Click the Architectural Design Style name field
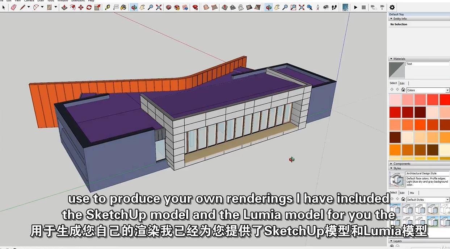450x249 pixels. tap(428, 174)
